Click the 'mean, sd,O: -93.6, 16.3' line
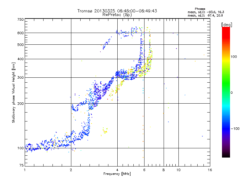Screen dimensions: 247x185 click(x=206, y=12)
